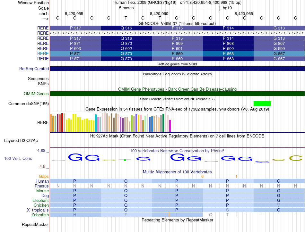Open Repeating Elements by RepeatMasker title
This screenshot has width=305, height=232.
[177, 220]
